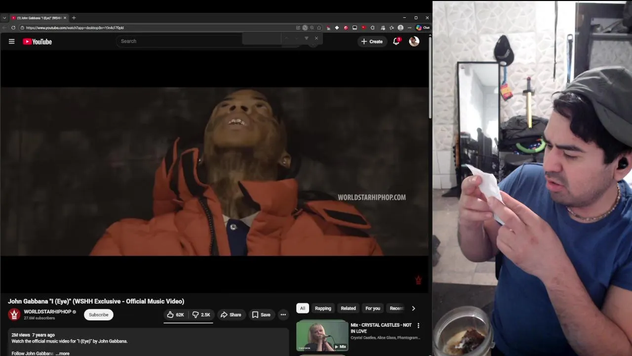632x356 pixels.
Task: Open Copilot Chat in the browser
Action: point(423,28)
